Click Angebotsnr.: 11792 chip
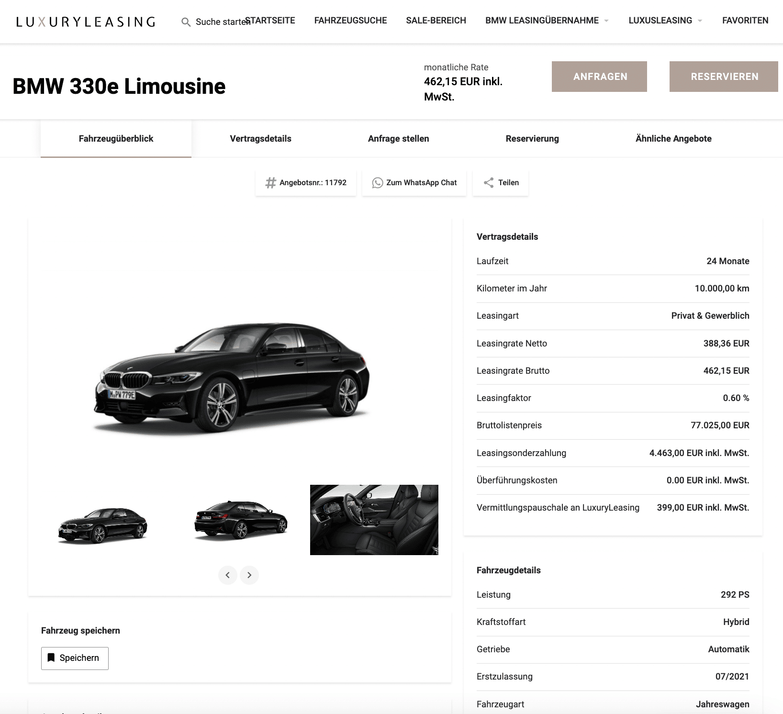 [x=306, y=183]
